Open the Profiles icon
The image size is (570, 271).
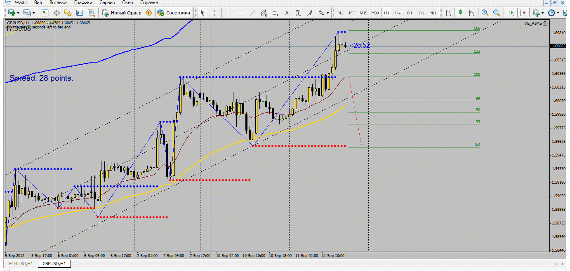[27, 13]
